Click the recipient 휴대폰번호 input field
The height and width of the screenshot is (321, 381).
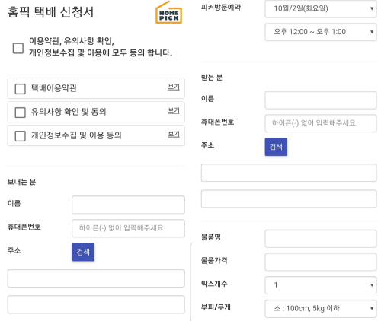click(321, 123)
